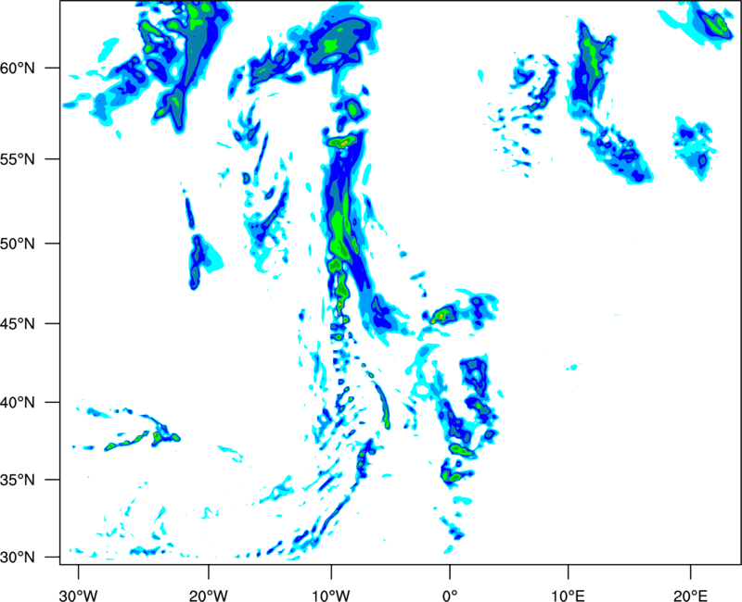This screenshot has width=742, height=602.
Task: Click the 20°W longitude label
Action: (x=209, y=595)
